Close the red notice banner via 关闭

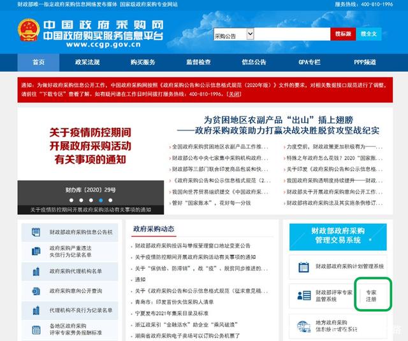click(234, 94)
